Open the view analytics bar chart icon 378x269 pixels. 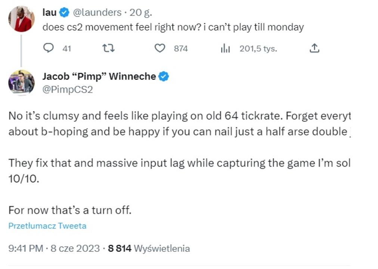pos(225,48)
